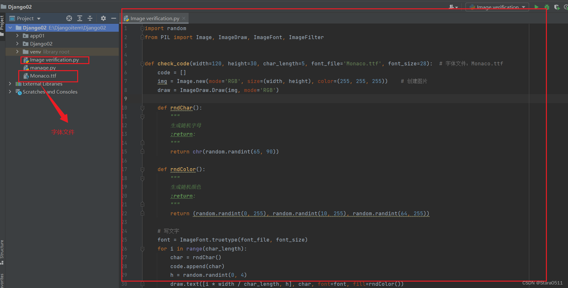Fold the import block at line 1
The height and width of the screenshot is (288, 568).
142,29
